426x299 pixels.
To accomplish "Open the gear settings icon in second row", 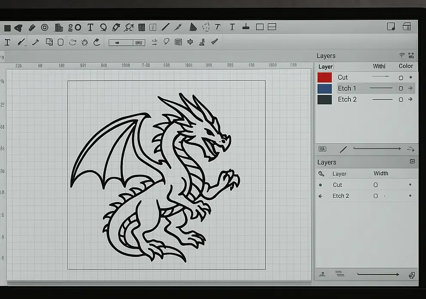I will (x=85, y=43).
